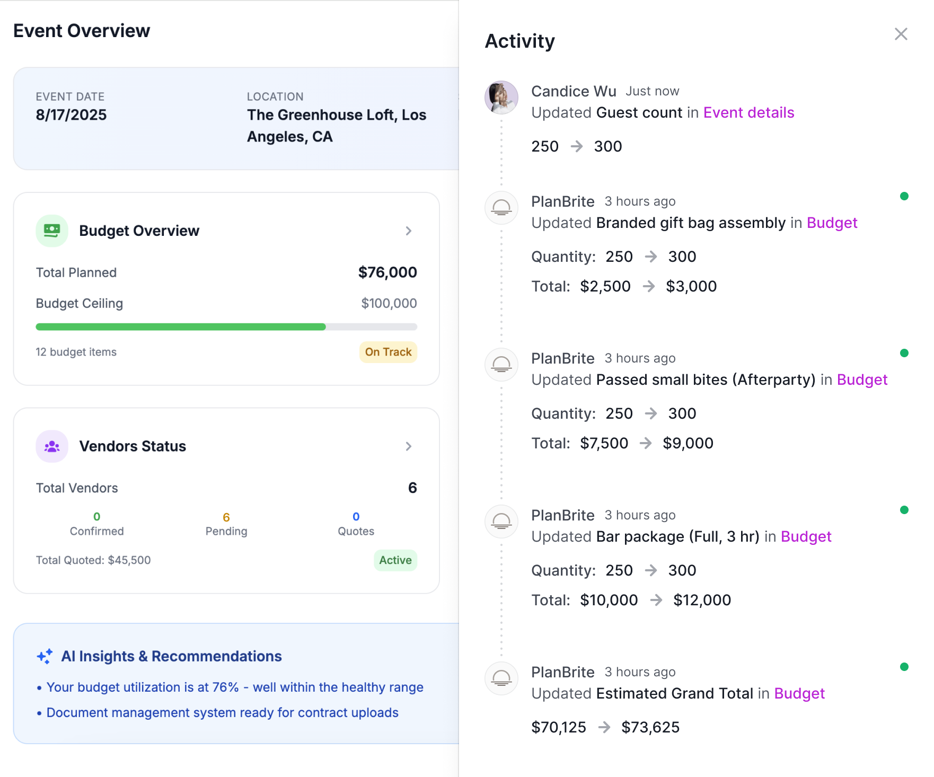Click Candice Wu's profile avatar
The image size is (934, 777).
pos(501,98)
